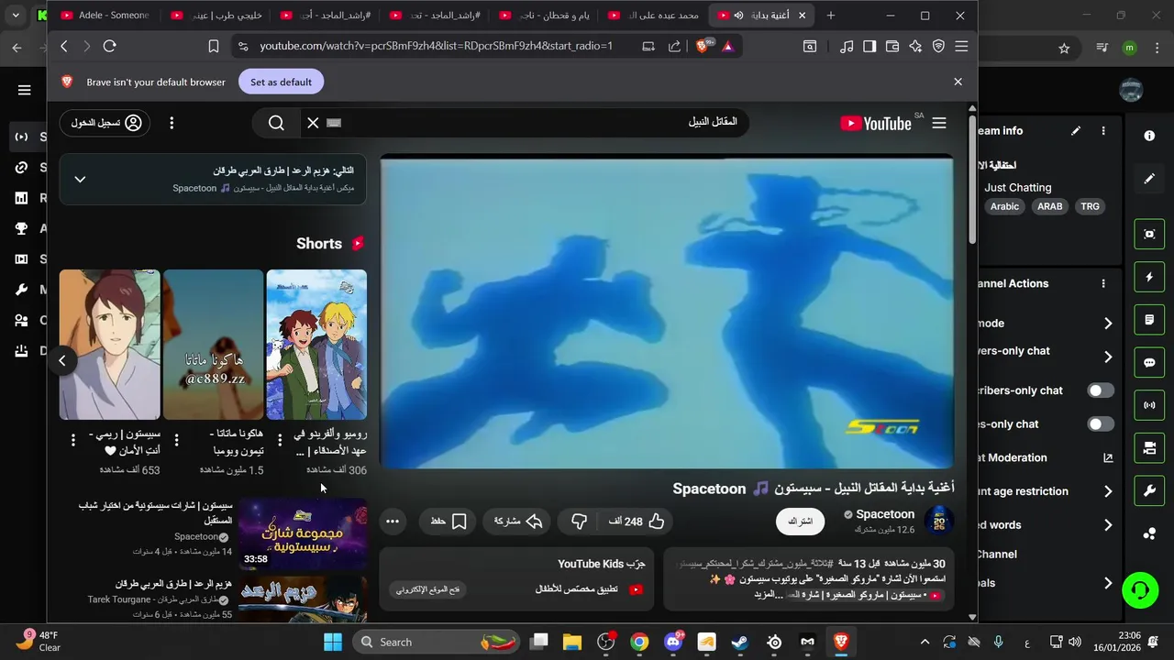Click مشاركة share button under video
This screenshot has height=660, width=1174.
[x=518, y=522]
